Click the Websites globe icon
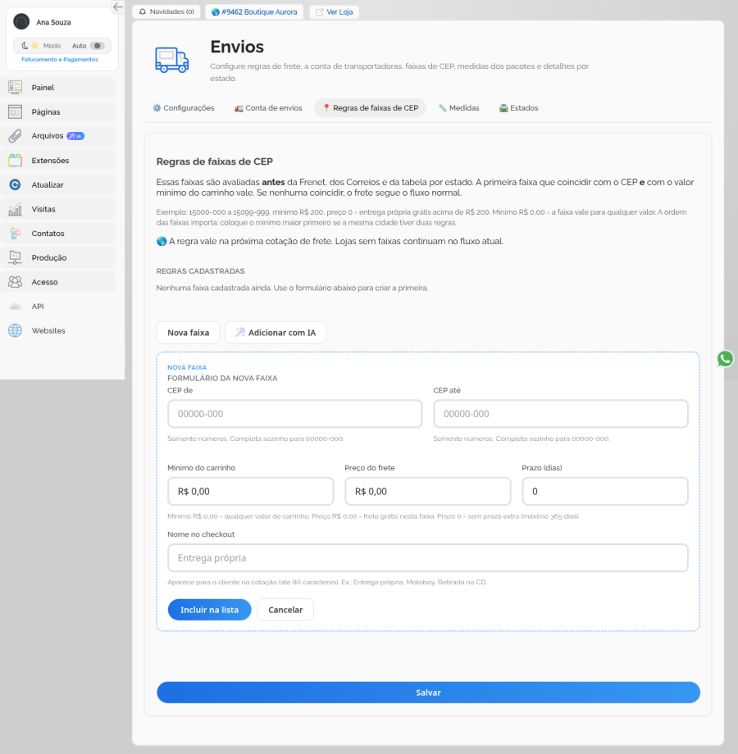This screenshot has width=738, height=754. click(15, 330)
